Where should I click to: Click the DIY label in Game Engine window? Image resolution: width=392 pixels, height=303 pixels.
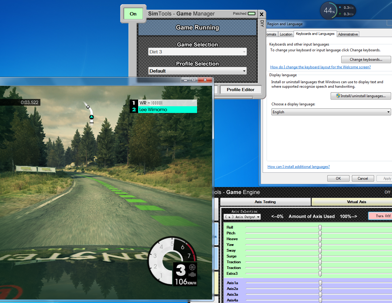(x=387, y=192)
